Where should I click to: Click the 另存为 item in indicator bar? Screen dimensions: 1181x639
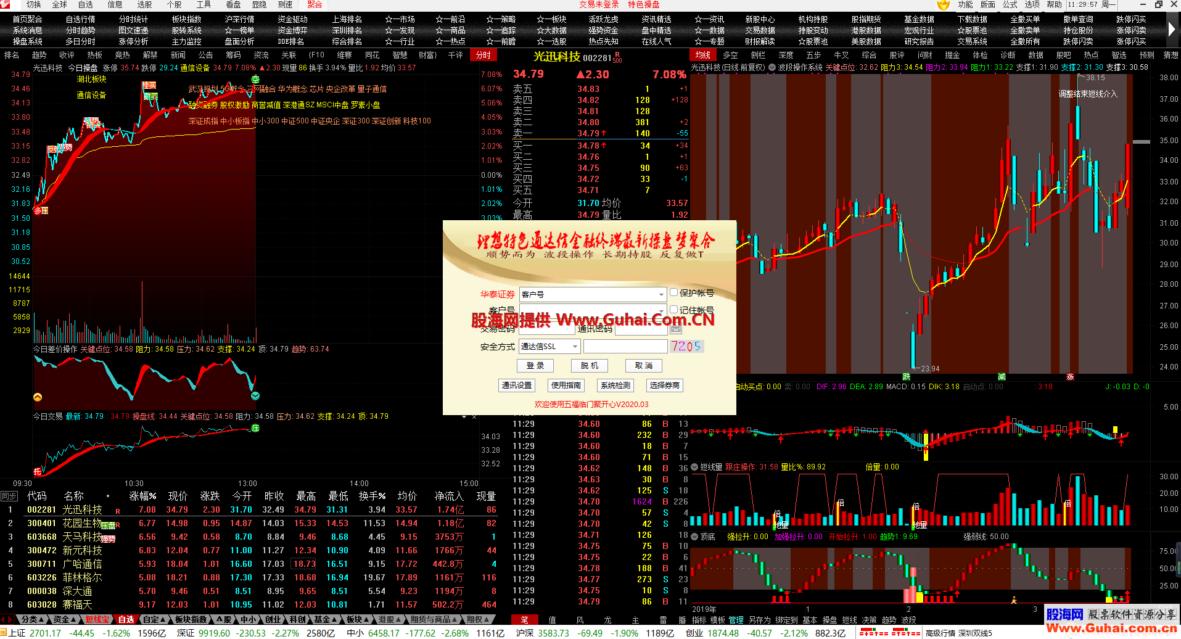point(760,620)
